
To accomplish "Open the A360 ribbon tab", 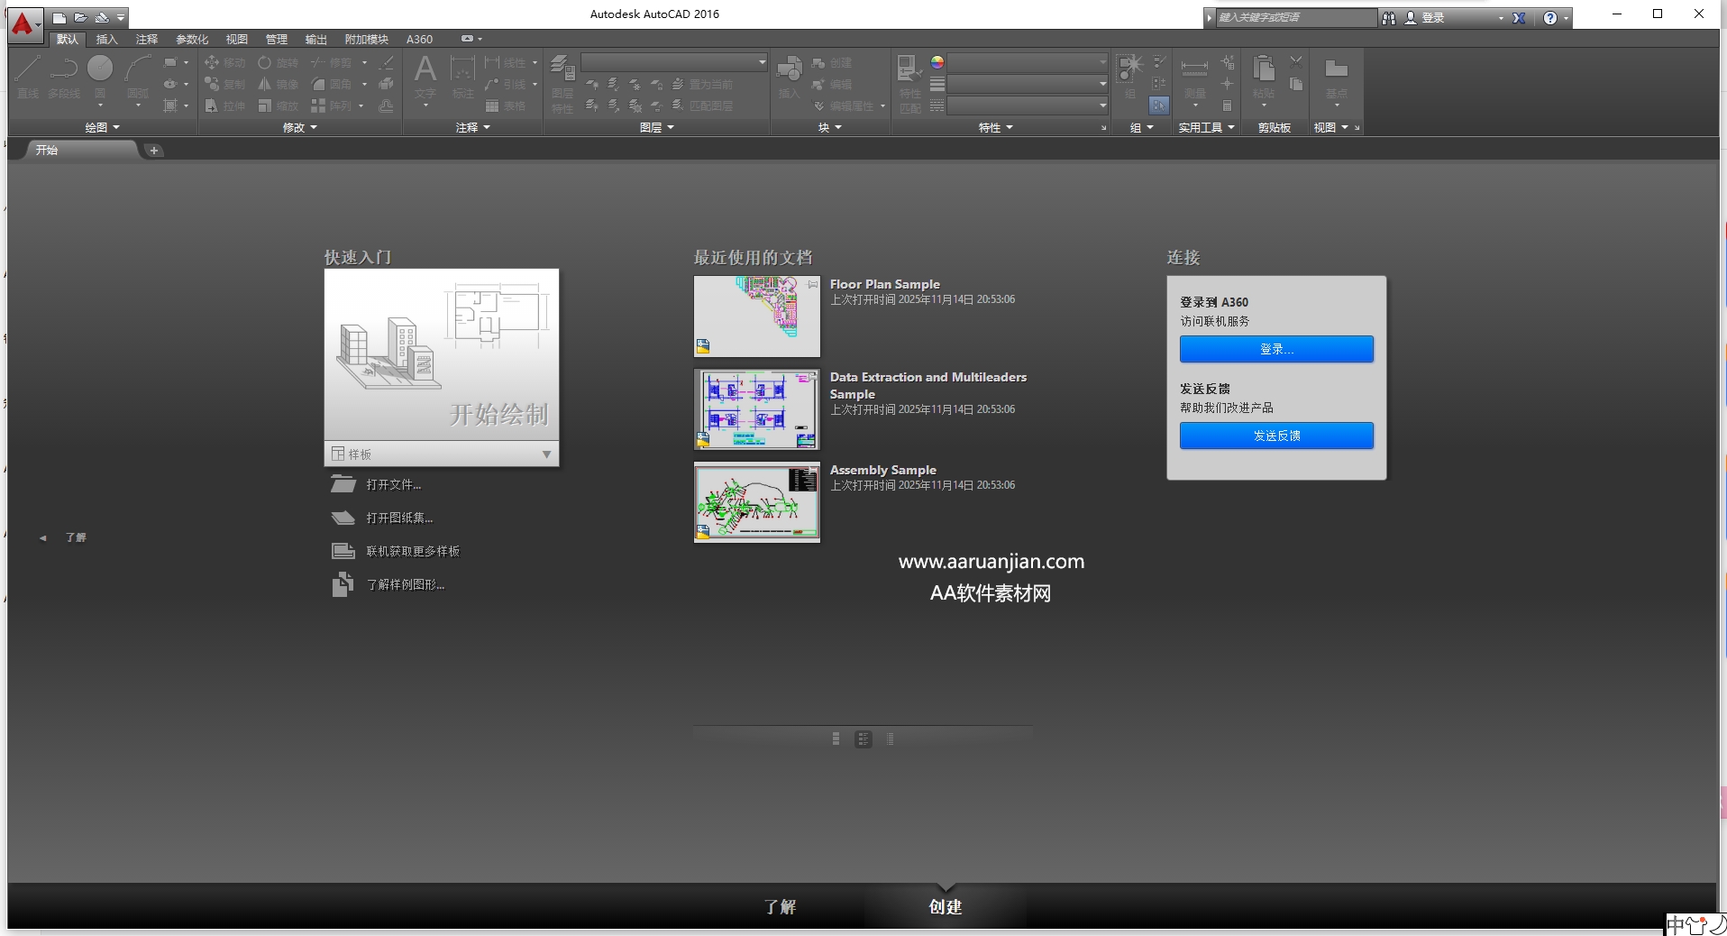I will [419, 40].
